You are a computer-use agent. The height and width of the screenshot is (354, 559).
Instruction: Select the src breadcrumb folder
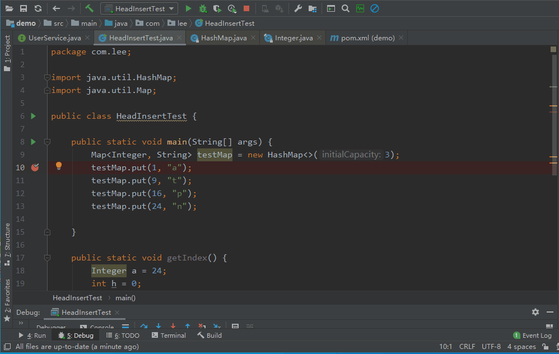(54, 24)
